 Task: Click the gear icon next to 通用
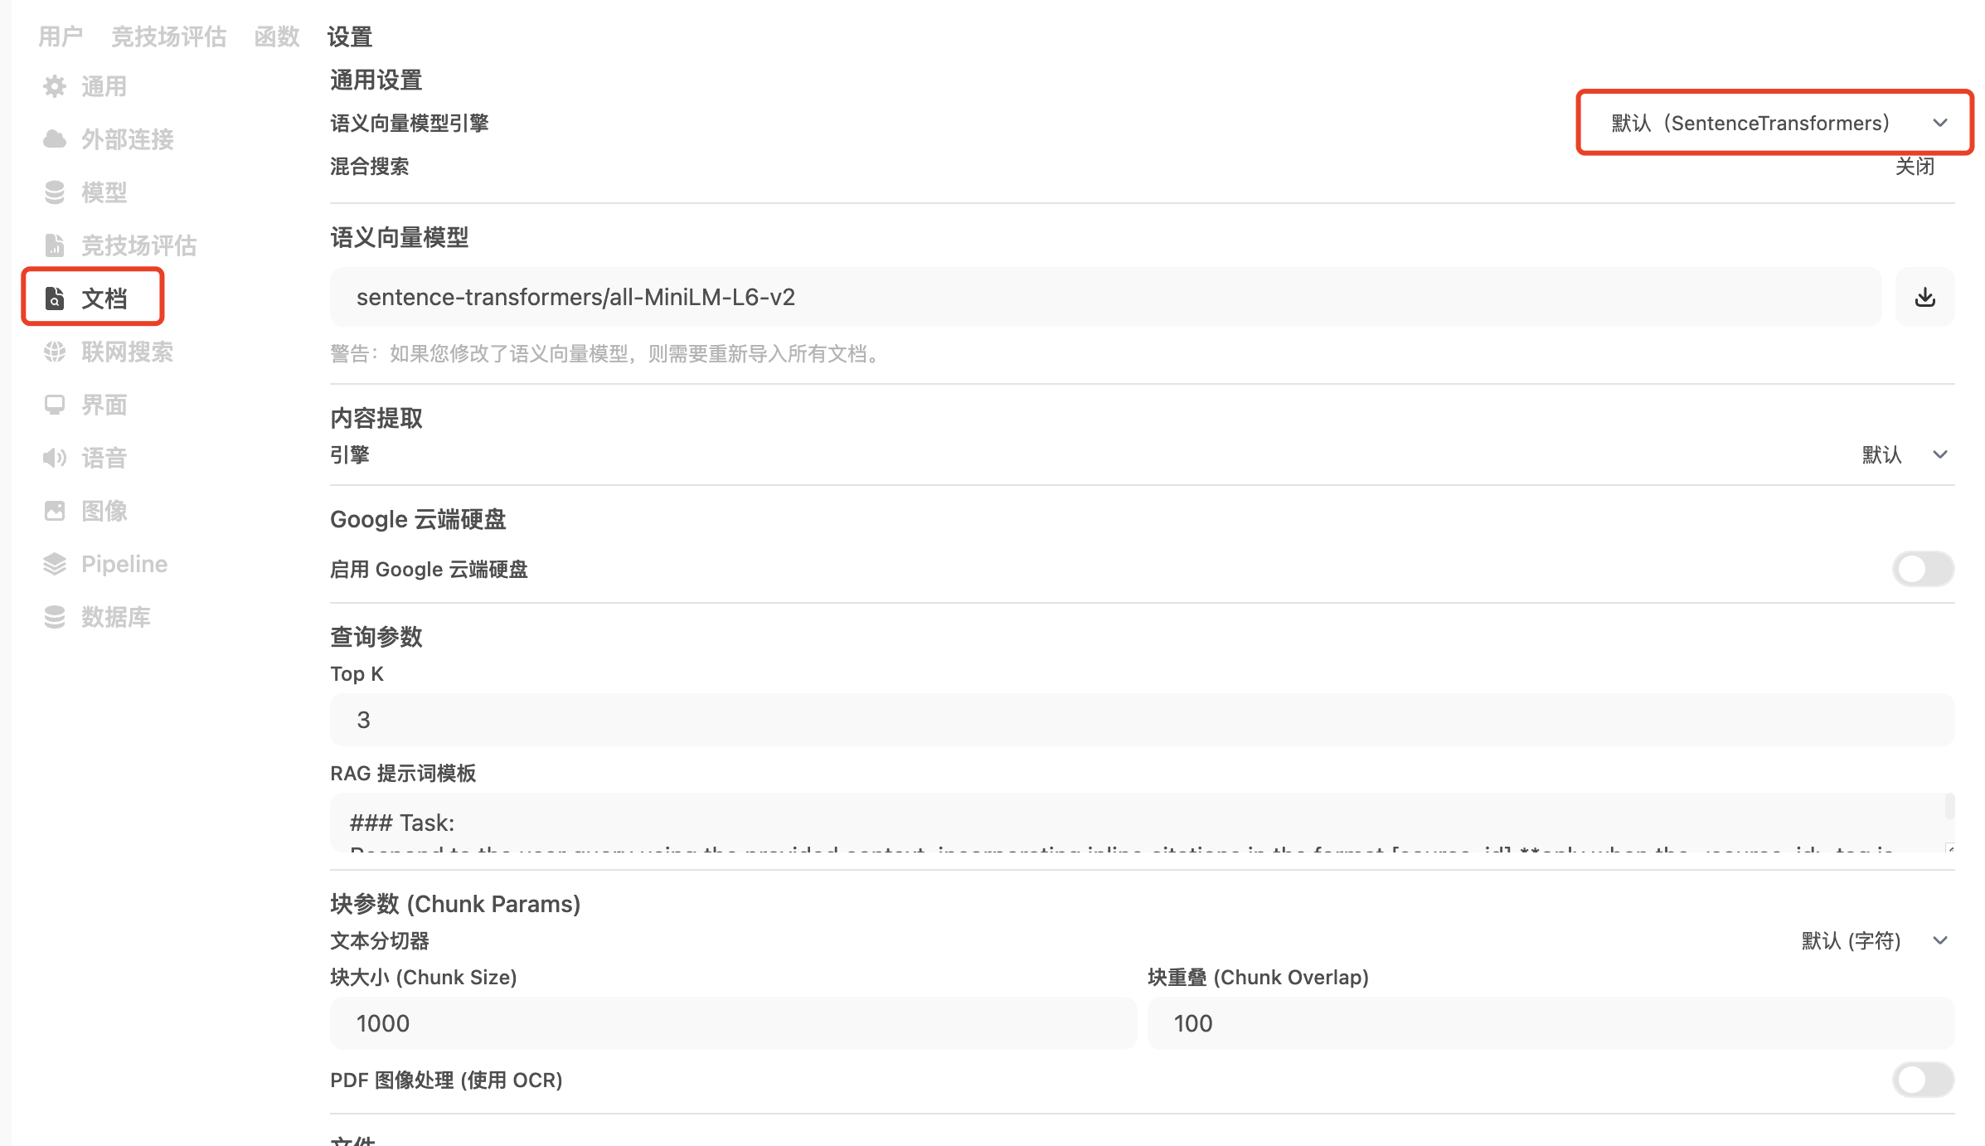(x=55, y=86)
